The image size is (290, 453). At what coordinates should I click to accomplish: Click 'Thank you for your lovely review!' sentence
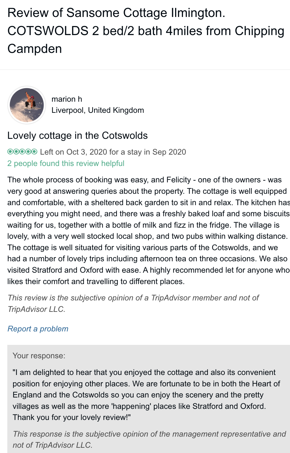coord(72,417)
